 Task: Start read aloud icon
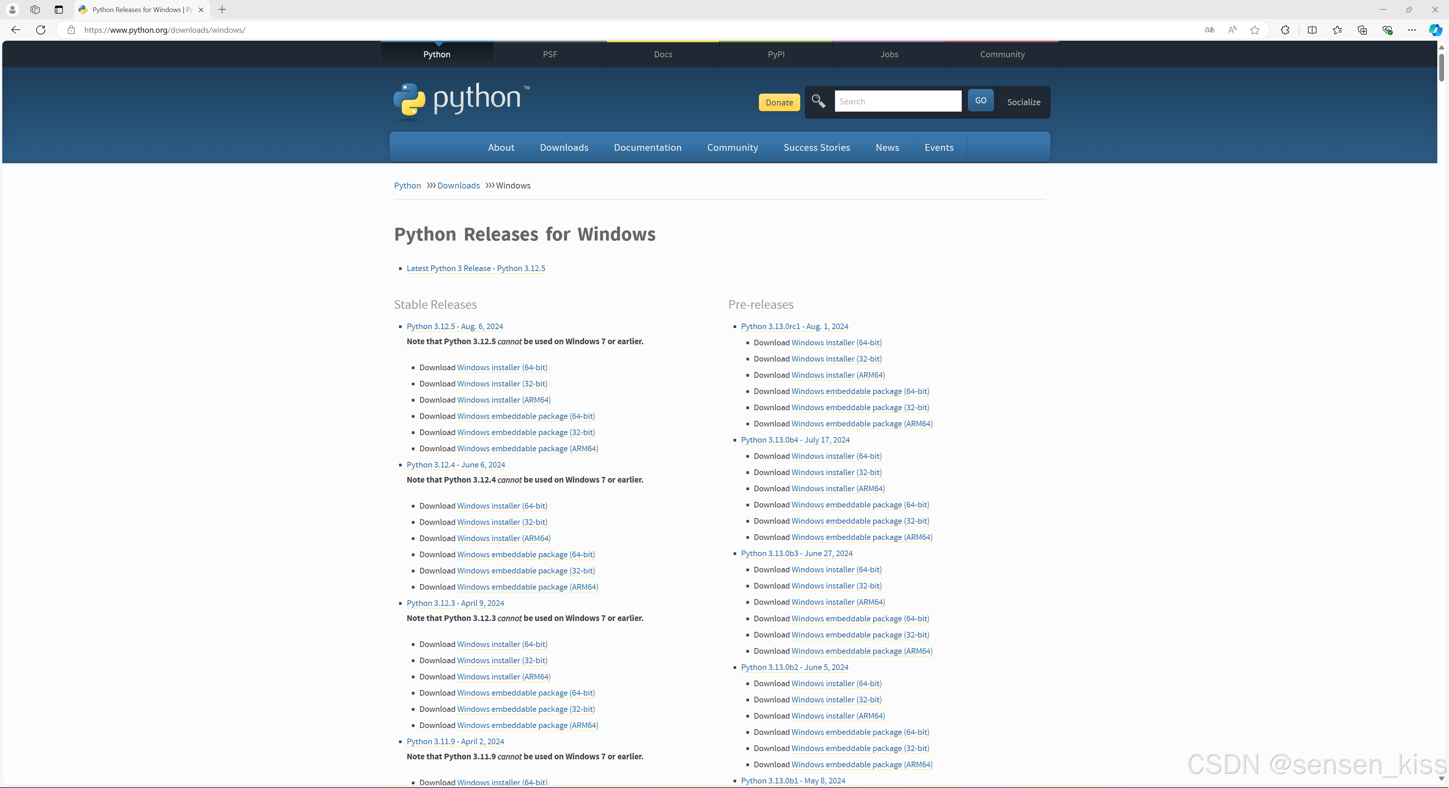pos(1232,30)
